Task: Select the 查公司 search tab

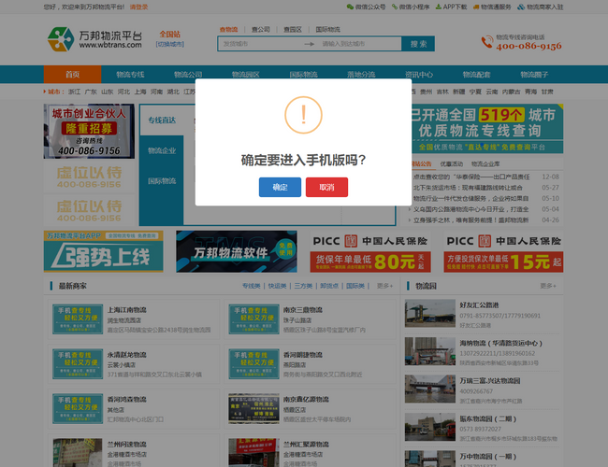Action: point(261,30)
